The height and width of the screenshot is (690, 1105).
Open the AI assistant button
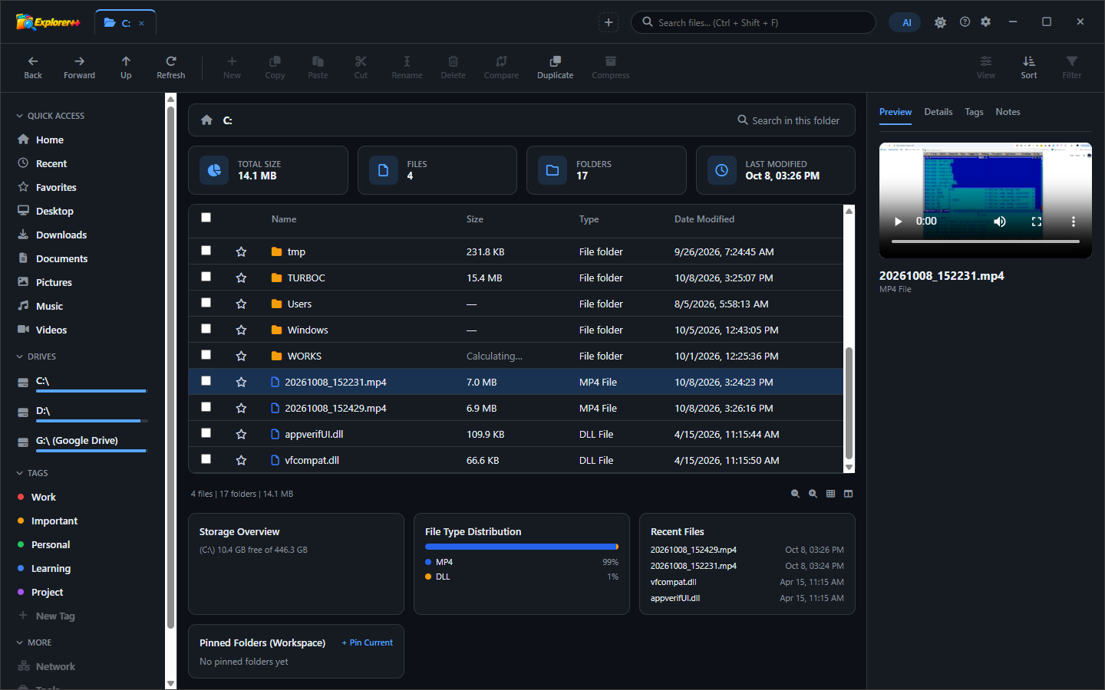point(905,22)
